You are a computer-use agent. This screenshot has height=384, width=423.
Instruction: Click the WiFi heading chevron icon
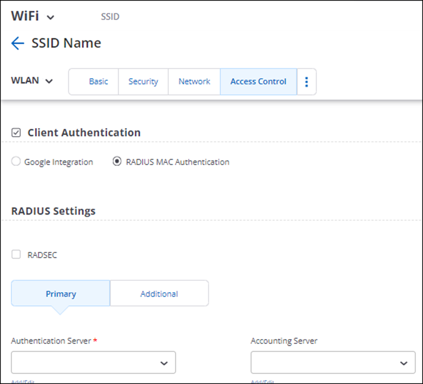click(x=49, y=17)
